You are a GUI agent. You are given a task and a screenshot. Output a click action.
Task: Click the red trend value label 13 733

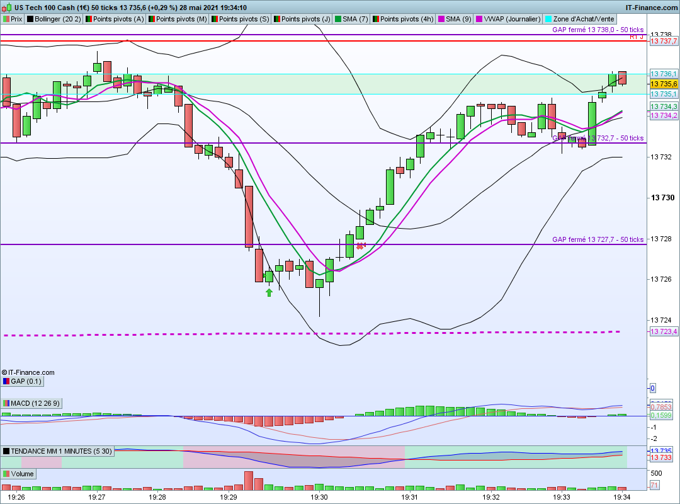click(x=661, y=457)
